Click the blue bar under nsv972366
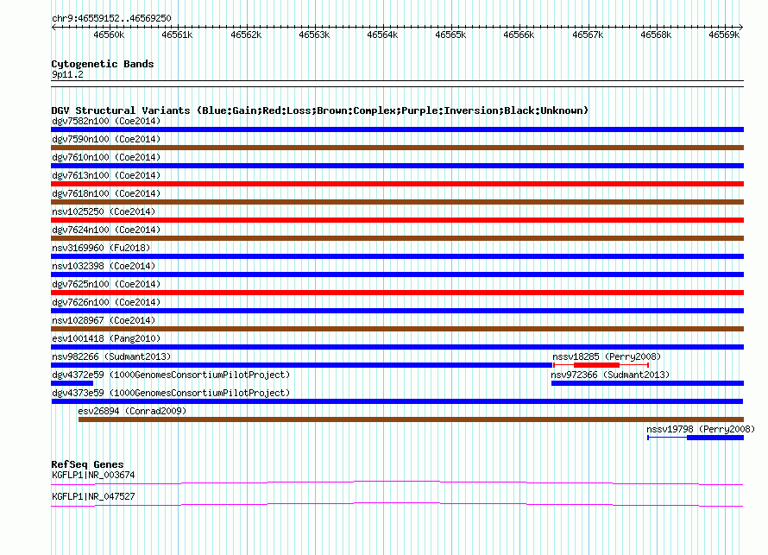The width and height of the screenshot is (768, 555). tap(647, 383)
